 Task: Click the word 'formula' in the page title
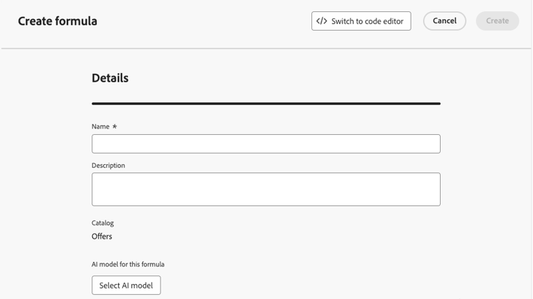pyautogui.click(x=77, y=21)
